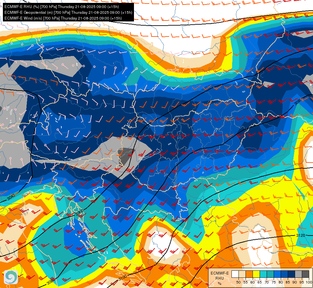Select the Wind (m/s) title line
The height and width of the screenshot is (288, 313).
point(63,18)
